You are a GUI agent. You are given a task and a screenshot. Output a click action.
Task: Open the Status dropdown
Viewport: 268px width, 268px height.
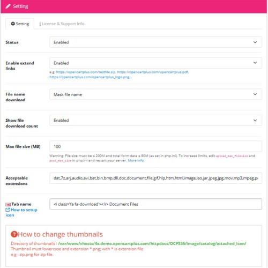click(x=155, y=42)
